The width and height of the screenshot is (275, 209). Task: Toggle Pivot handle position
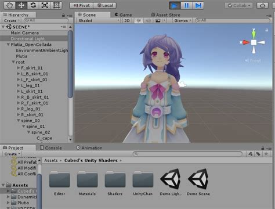tap(81, 5)
